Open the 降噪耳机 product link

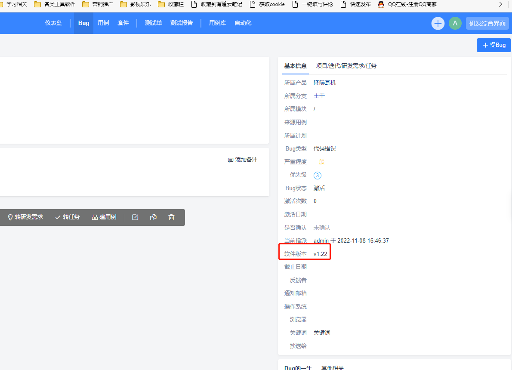(324, 83)
